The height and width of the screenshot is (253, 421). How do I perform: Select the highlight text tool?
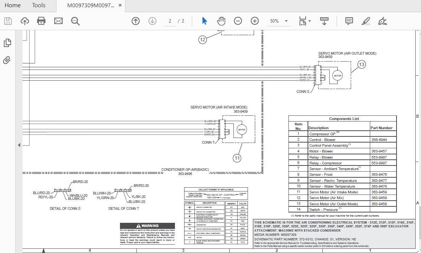366,21
